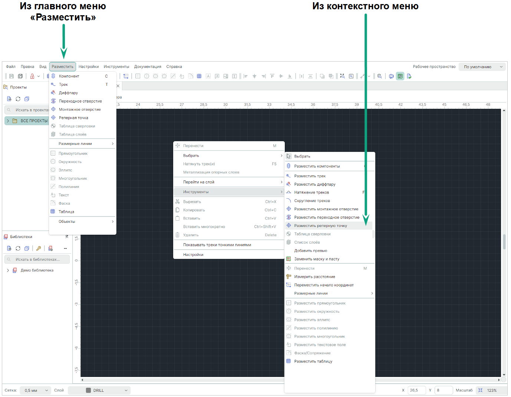This screenshot has height=397, width=511.
Task: Choose Реперная точка in the Разместить menu
Action: pyautogui.click(x=82, y=118)
